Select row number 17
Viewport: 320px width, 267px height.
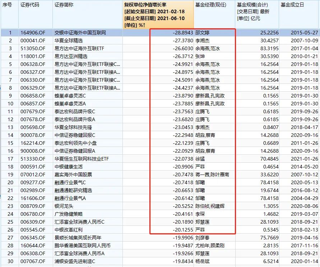tap(10, 159)
